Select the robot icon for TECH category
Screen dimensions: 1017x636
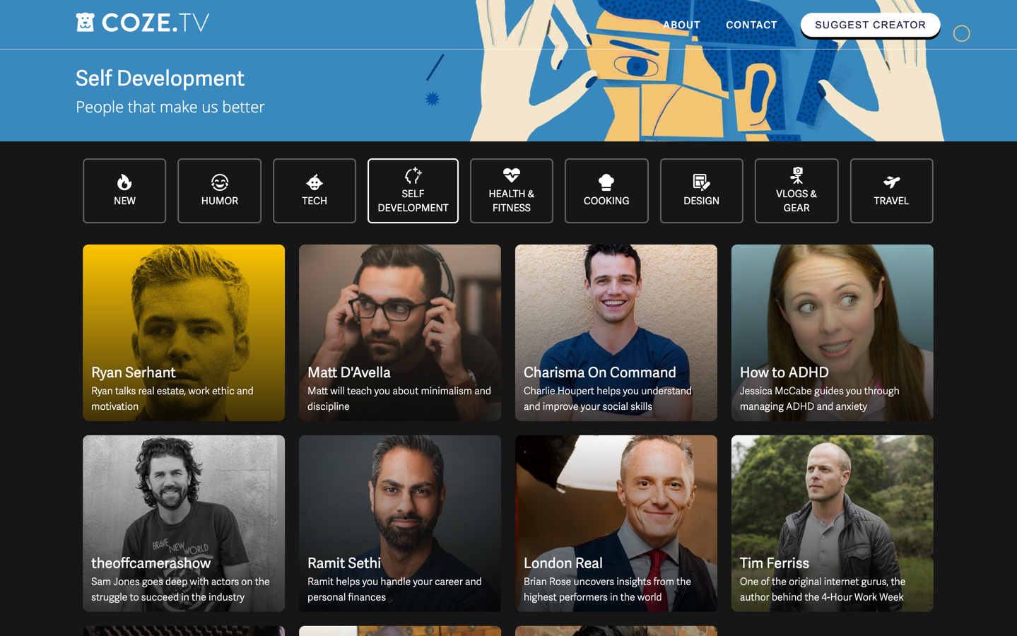coord(314,182)
